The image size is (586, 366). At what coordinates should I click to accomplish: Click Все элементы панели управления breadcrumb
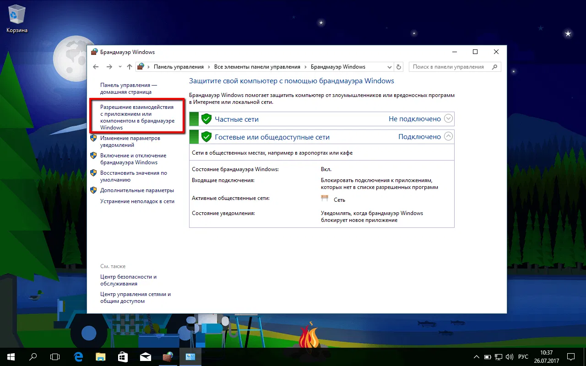257,67
